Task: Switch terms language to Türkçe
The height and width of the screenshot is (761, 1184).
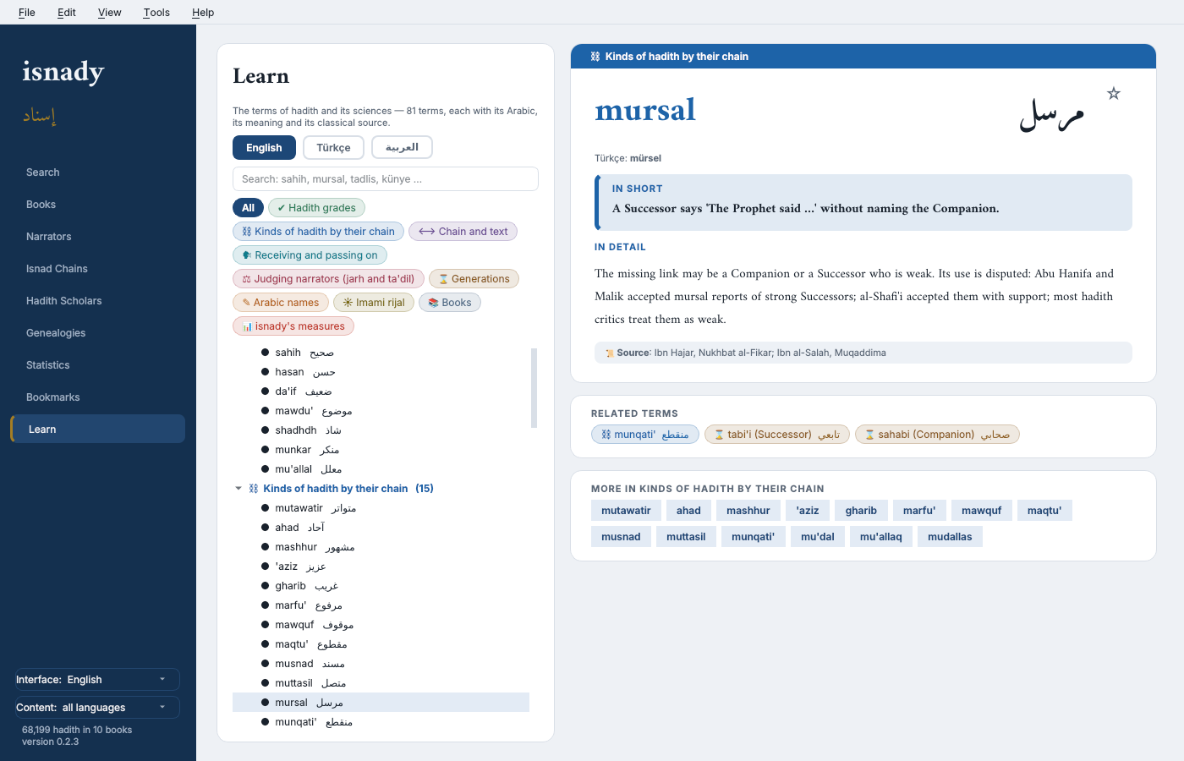Action: click(x=333, y=147)
